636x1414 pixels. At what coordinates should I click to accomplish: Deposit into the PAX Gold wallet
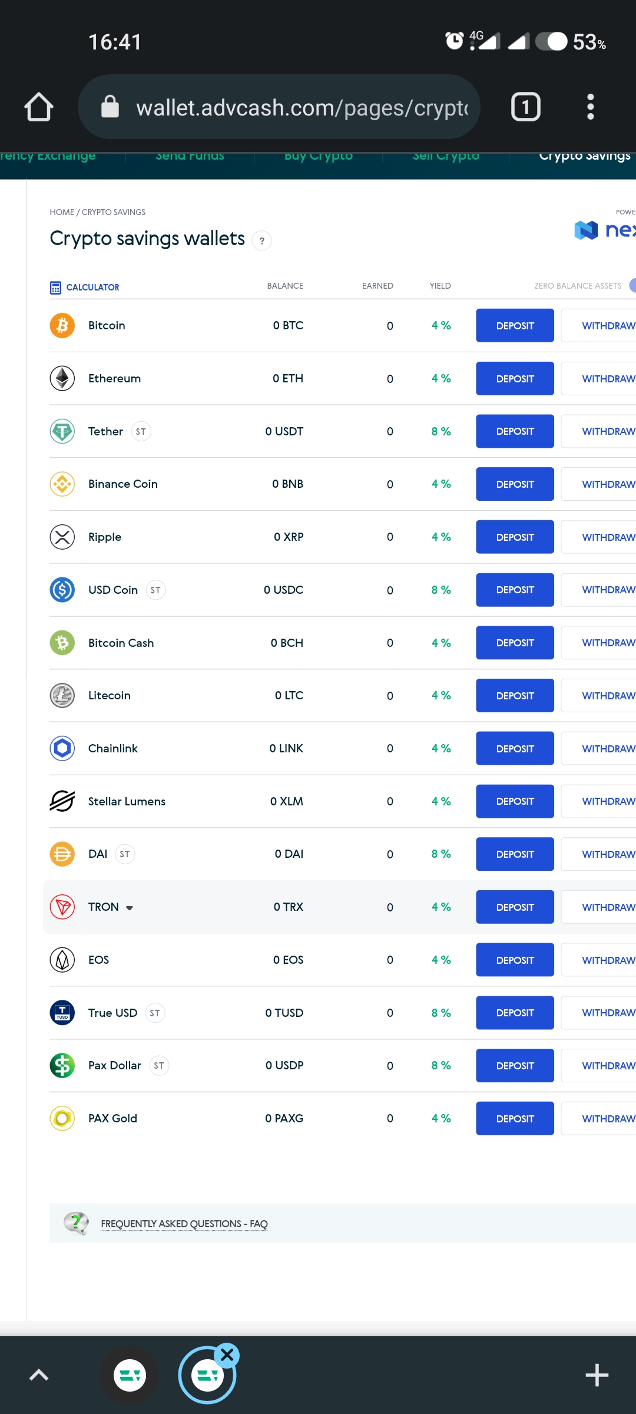[515, 1118]
